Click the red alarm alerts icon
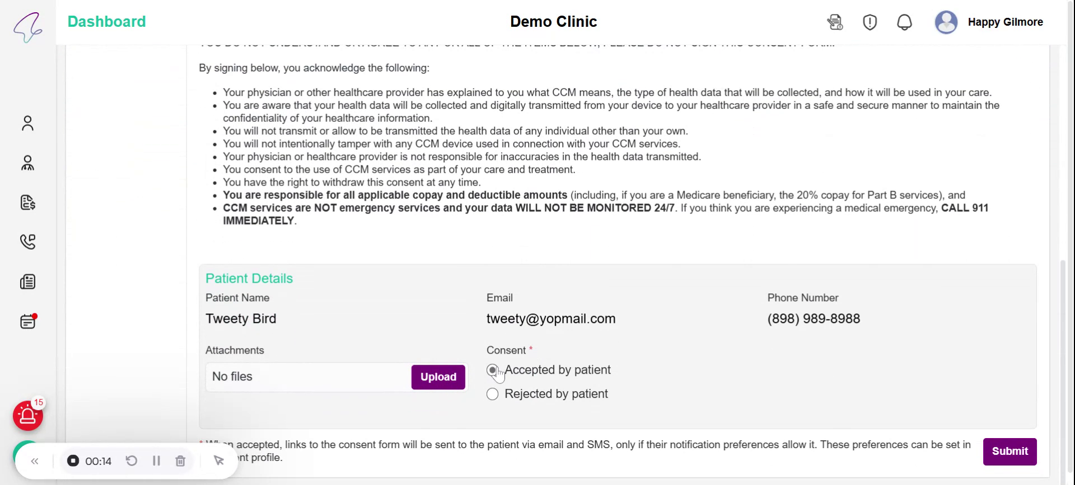This screenshot has height=485, width=1075. (28, 416)
